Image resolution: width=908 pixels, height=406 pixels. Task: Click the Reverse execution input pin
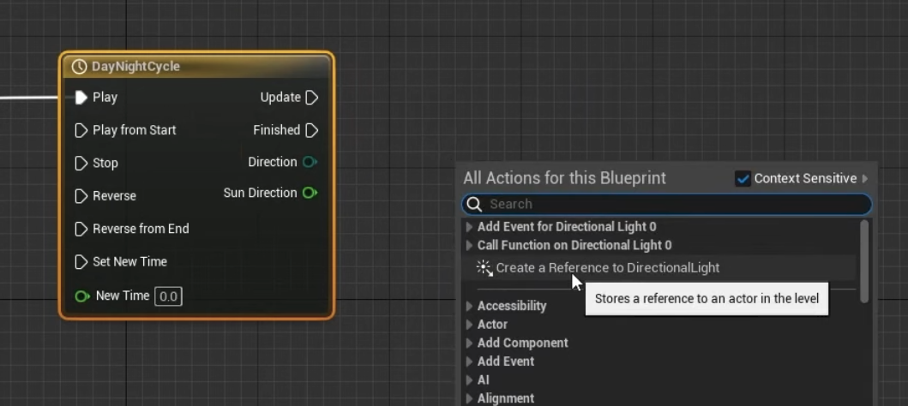81,196
